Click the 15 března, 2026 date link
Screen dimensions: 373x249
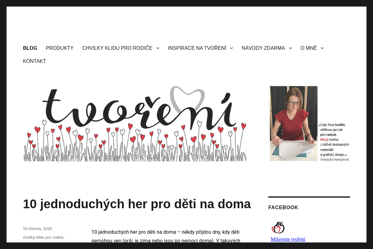click(x=37, y=228)
